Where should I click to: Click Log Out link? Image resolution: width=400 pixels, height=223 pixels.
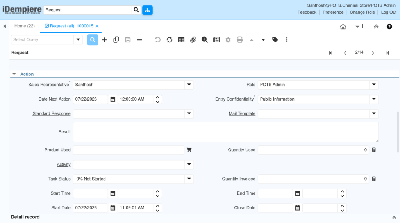389,12
